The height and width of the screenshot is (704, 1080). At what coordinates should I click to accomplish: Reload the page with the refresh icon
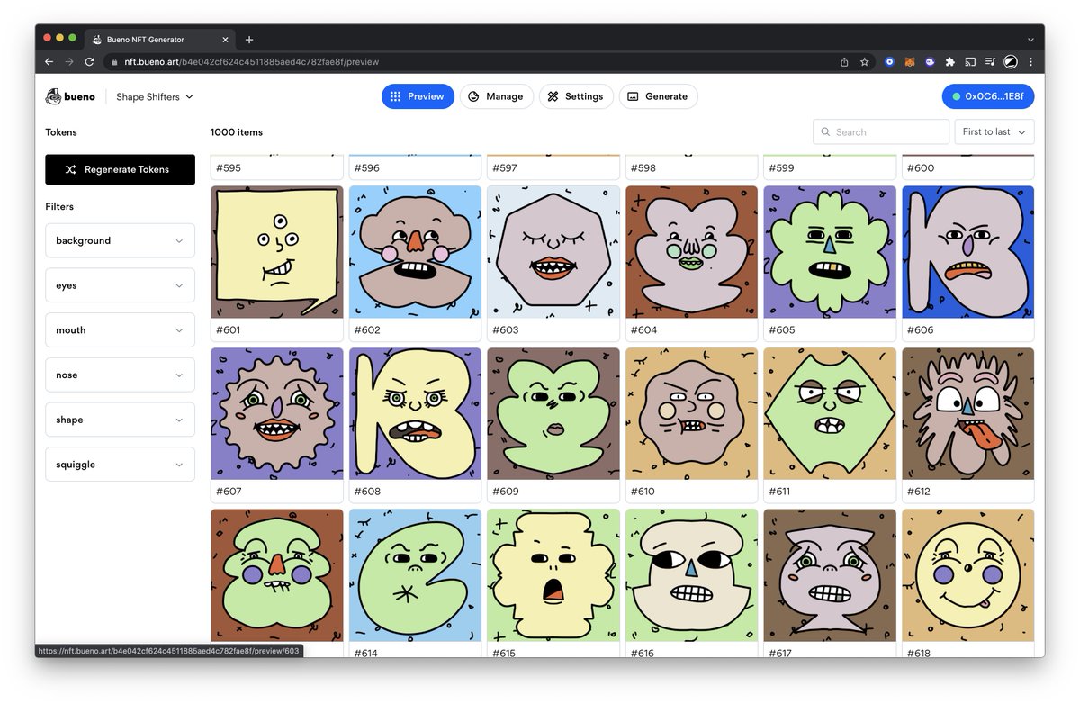point(89,62)
